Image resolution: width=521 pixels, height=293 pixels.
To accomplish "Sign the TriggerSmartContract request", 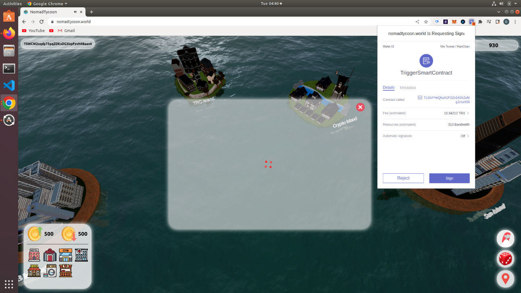I will coord(449,178).
